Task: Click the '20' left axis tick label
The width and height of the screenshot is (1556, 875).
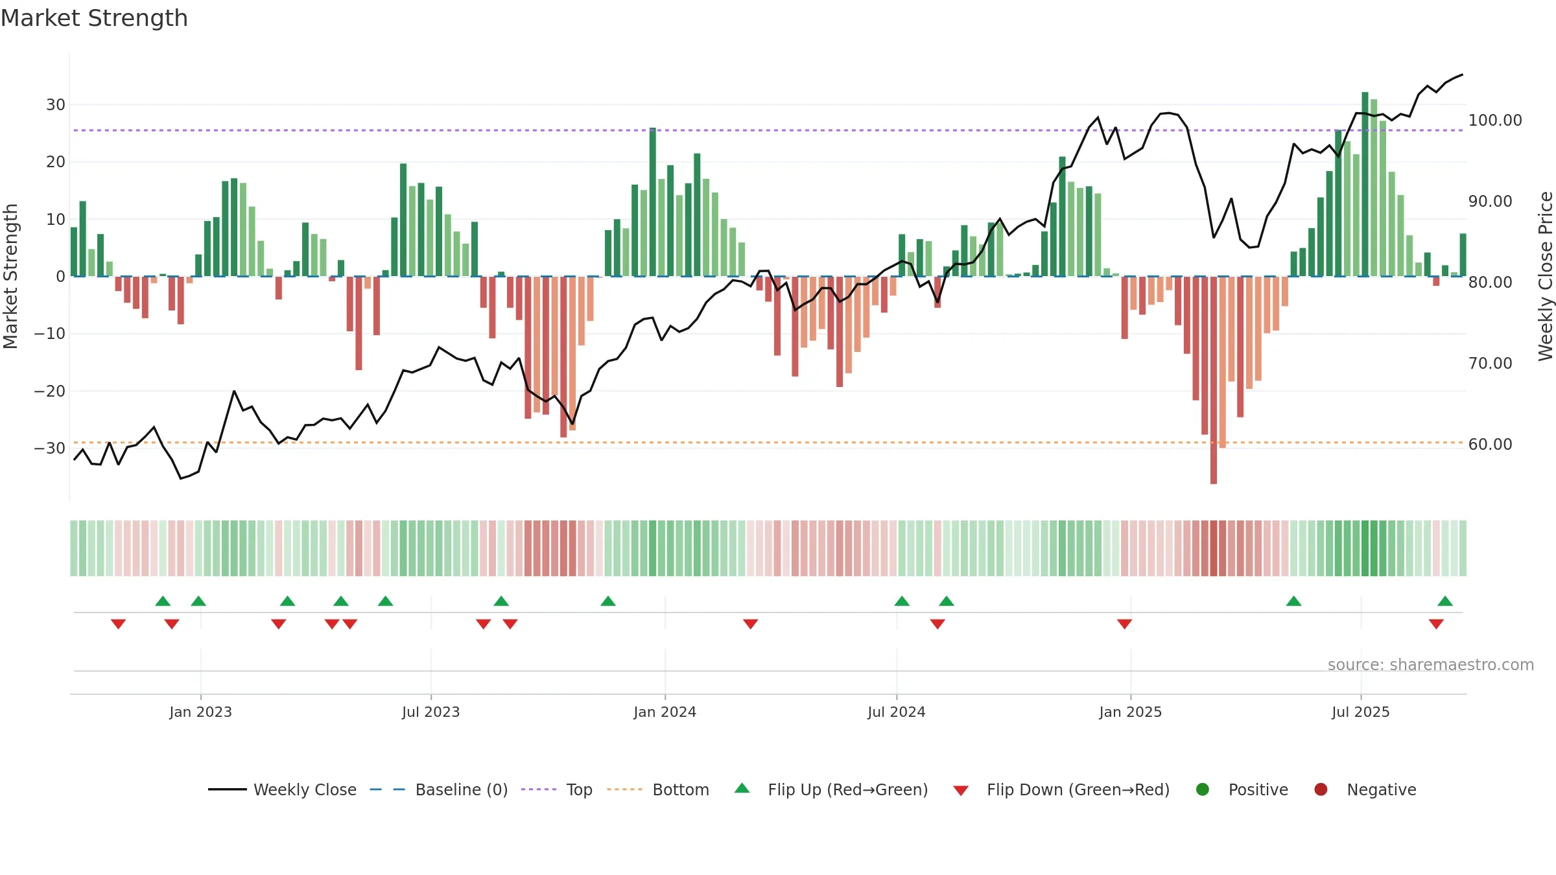Action: tap(56, 162)
